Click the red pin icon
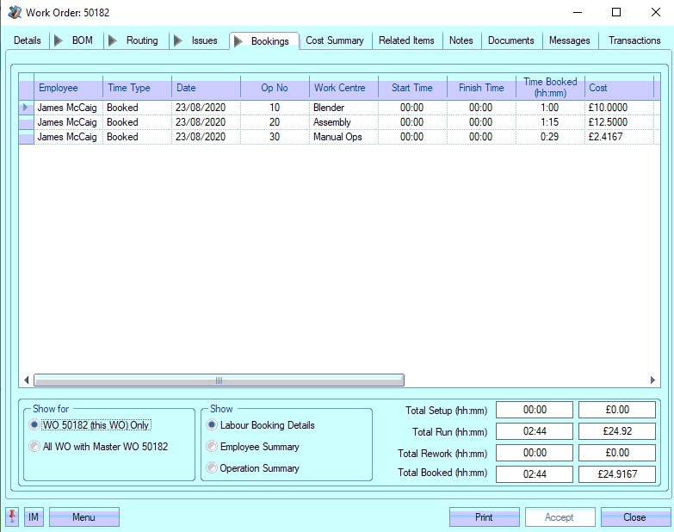674x532 pixels. 12,517
